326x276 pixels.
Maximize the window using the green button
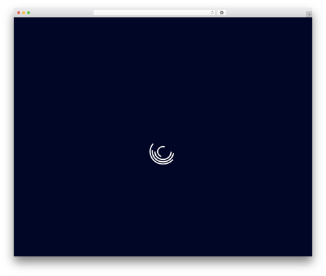(x=29, y=13)
